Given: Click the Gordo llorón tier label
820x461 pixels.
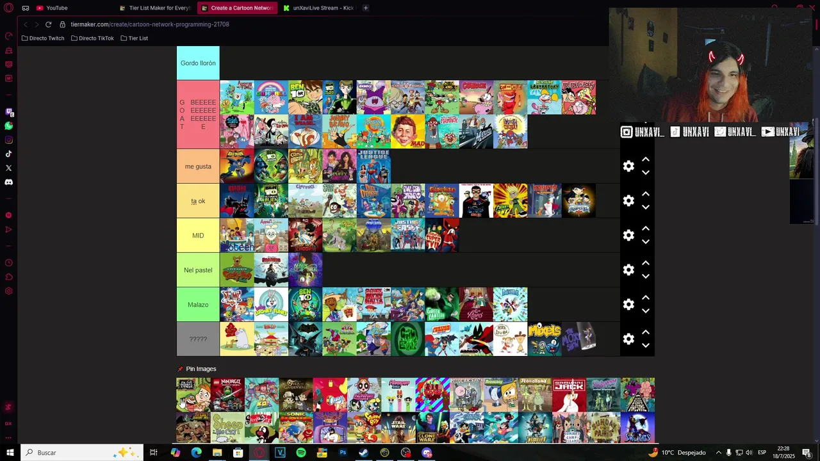Looking at the screenshot, I should (198, 63).
